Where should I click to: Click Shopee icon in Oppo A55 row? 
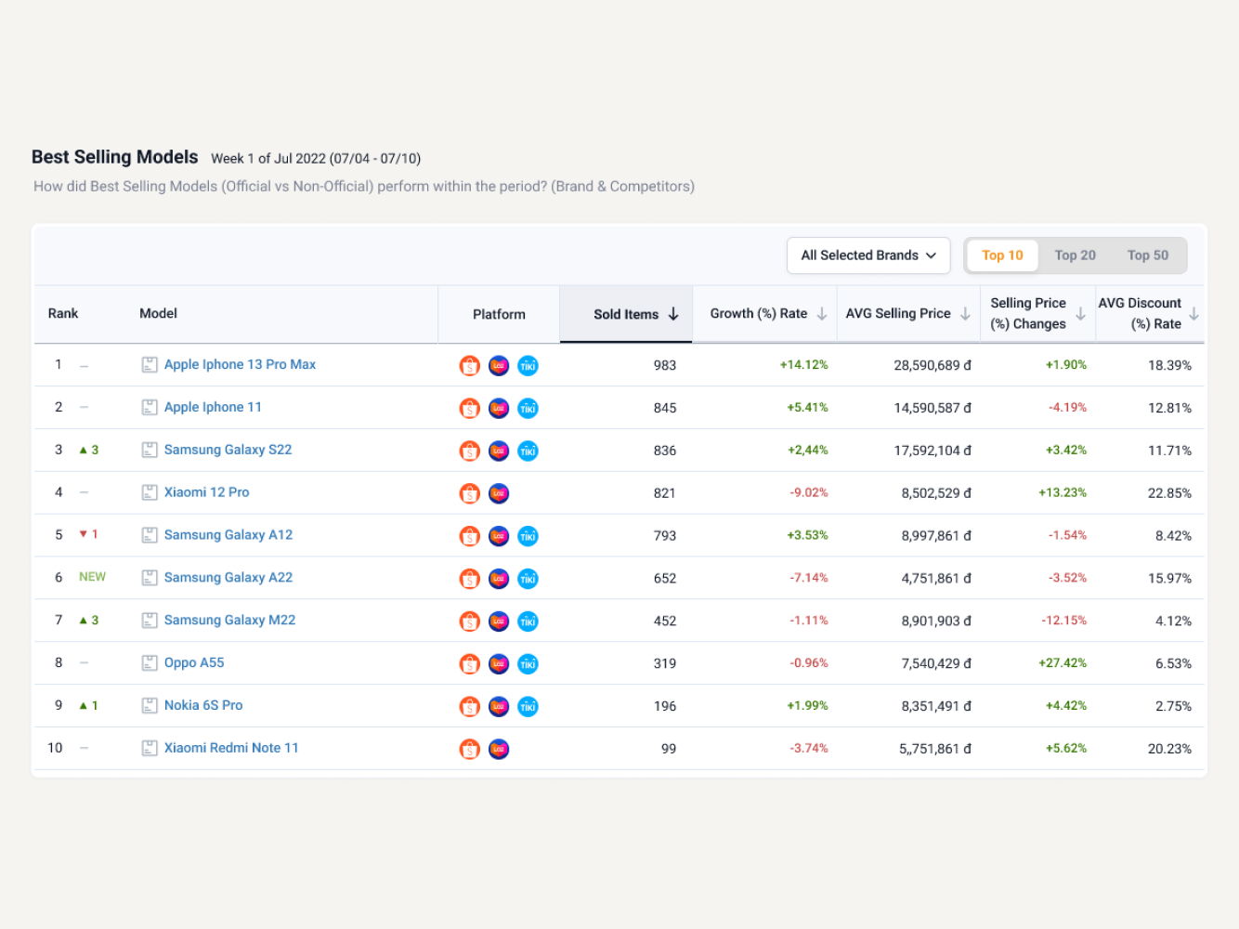click(470, 664)
